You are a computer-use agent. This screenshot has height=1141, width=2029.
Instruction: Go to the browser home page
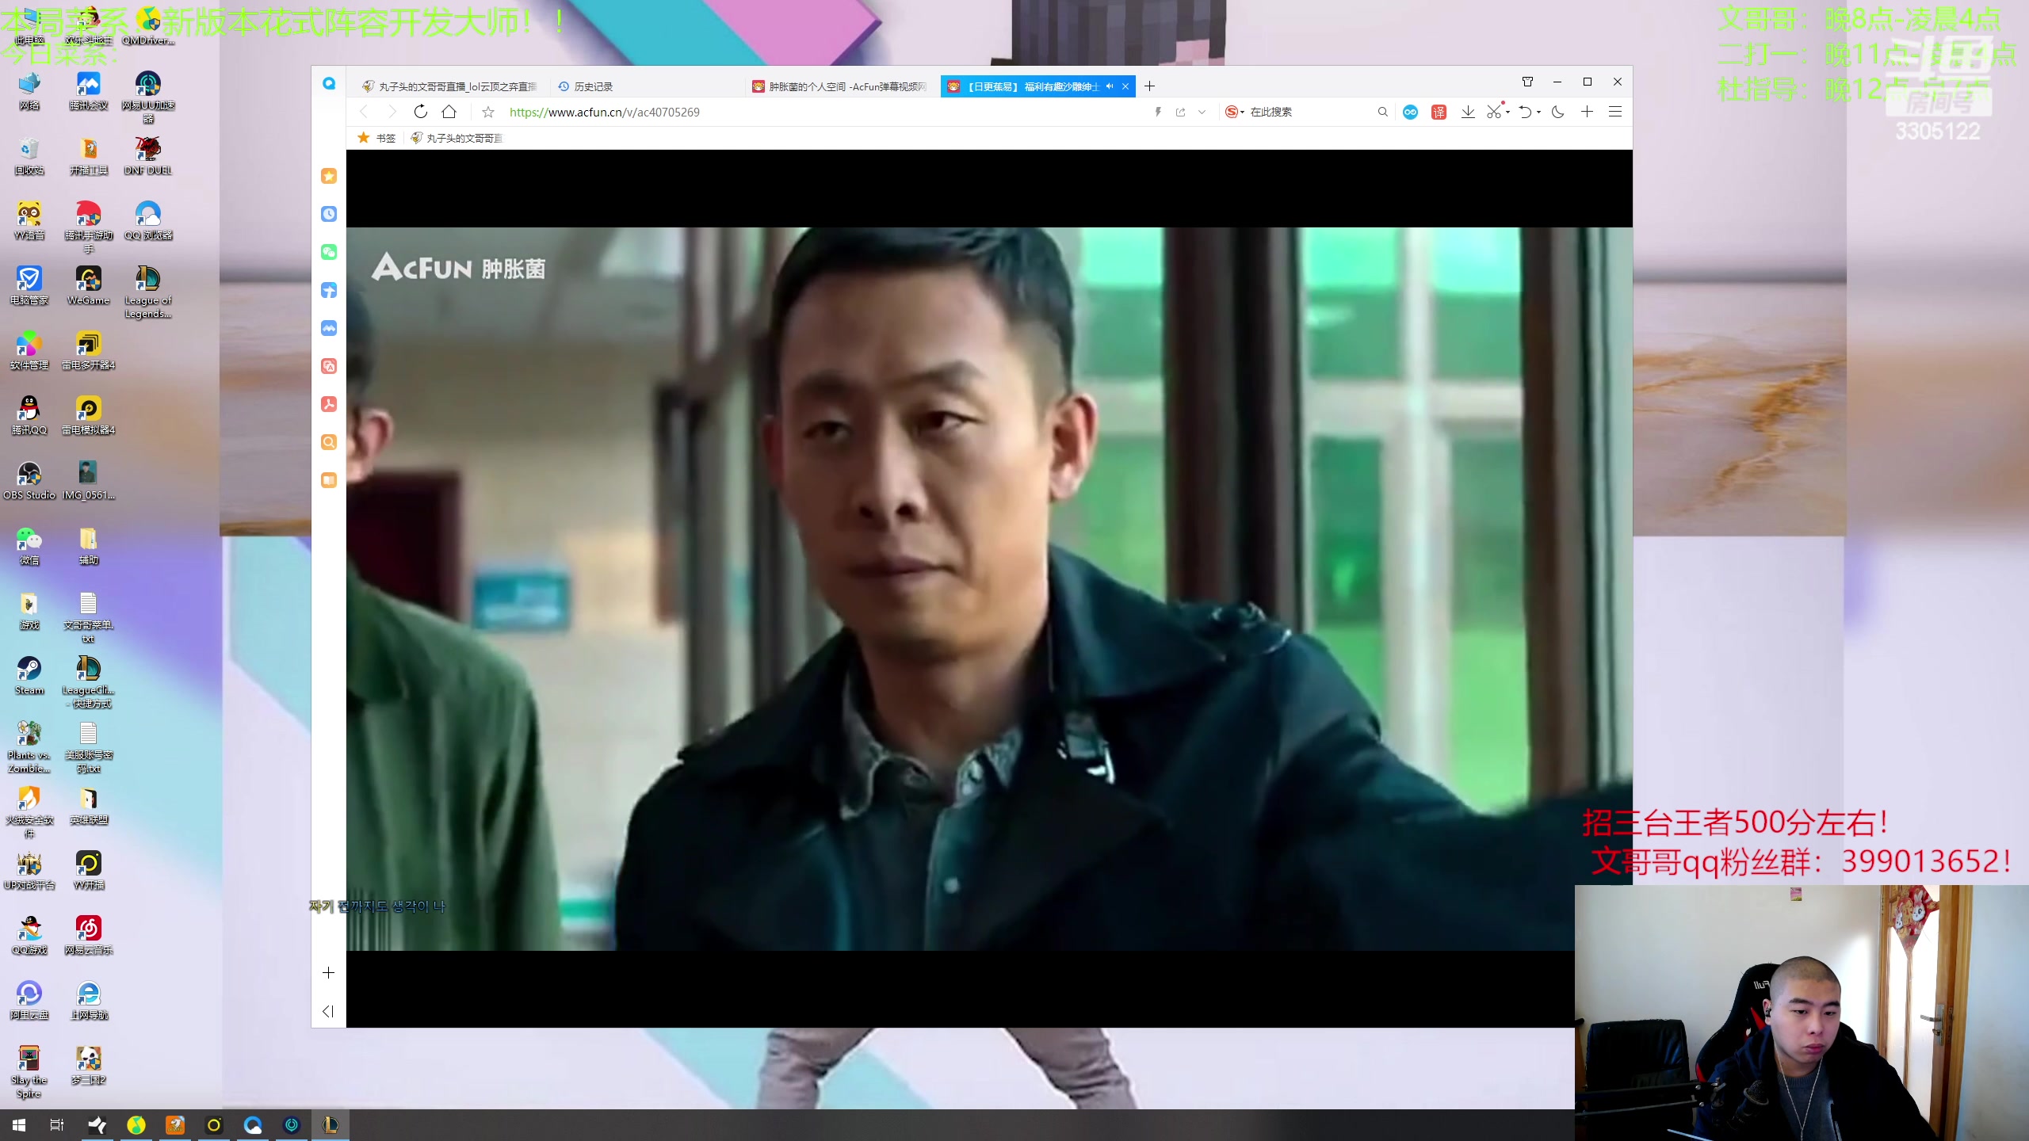coord(449,112)
